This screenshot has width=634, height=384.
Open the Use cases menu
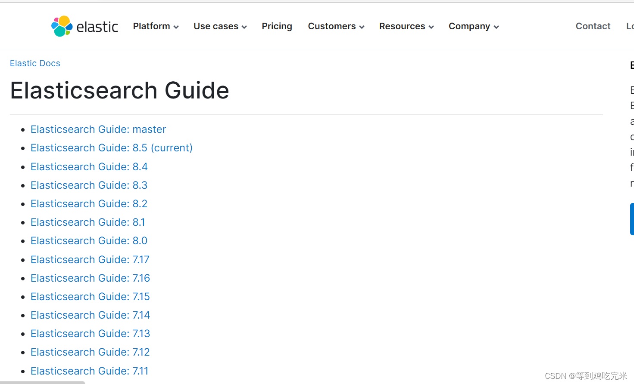point(220,26)
